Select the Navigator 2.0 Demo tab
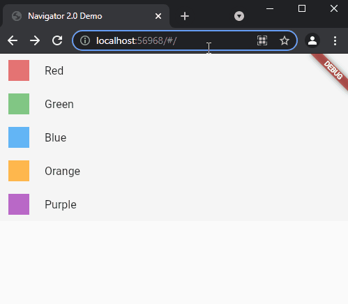The height and width of the screenshot is (304, 348). [86, 16]
